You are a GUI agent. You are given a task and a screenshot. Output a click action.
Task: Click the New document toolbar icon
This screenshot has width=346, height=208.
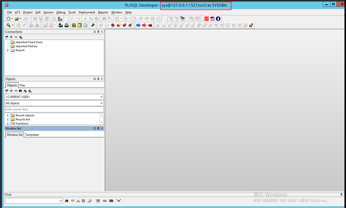(x=9, y=19)
